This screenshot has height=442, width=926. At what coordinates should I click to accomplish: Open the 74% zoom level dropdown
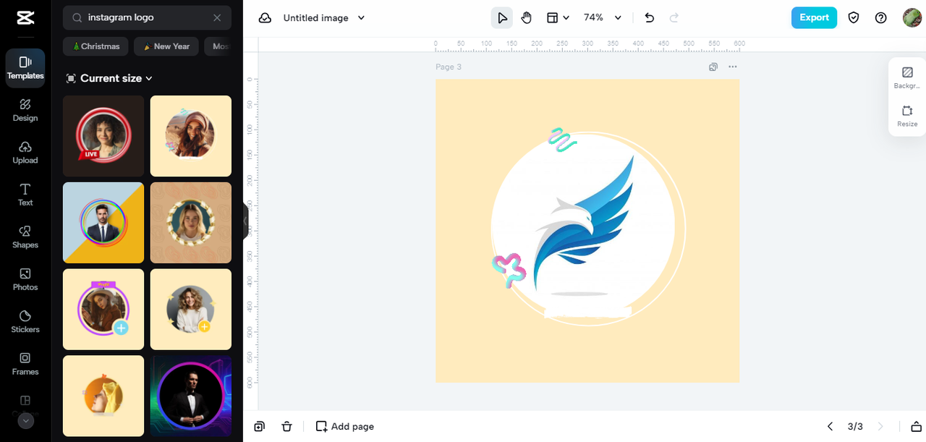[603, 17]
